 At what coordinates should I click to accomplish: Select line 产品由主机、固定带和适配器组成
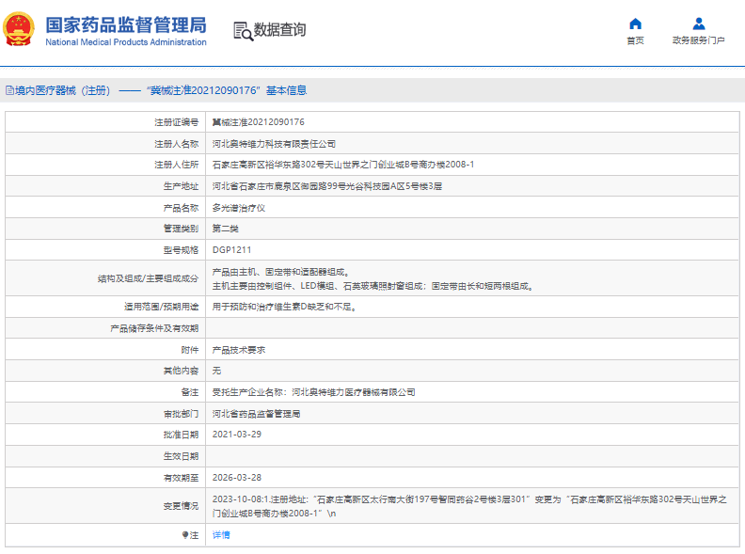pos(282,272)
